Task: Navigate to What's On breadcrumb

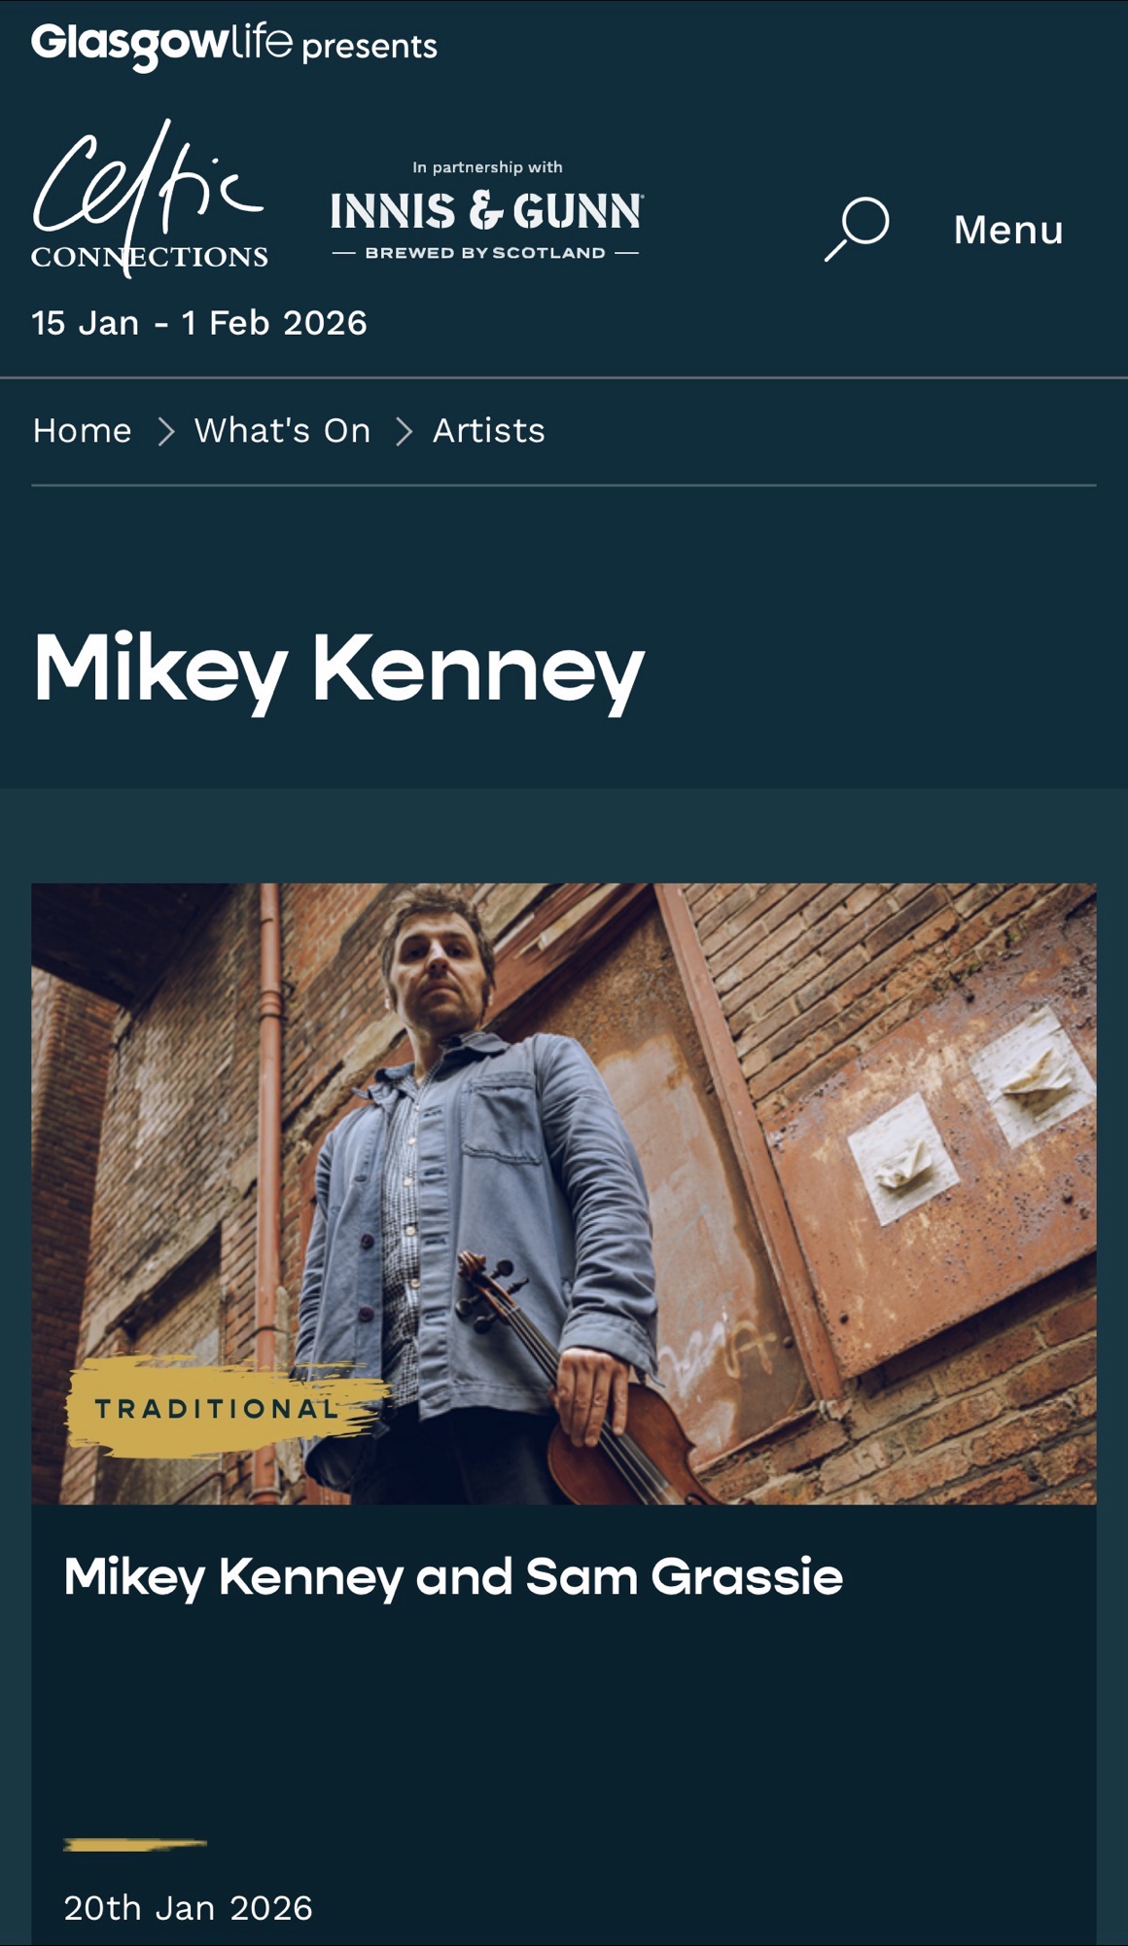Action: pyautogui.click(x=282, y=430)
